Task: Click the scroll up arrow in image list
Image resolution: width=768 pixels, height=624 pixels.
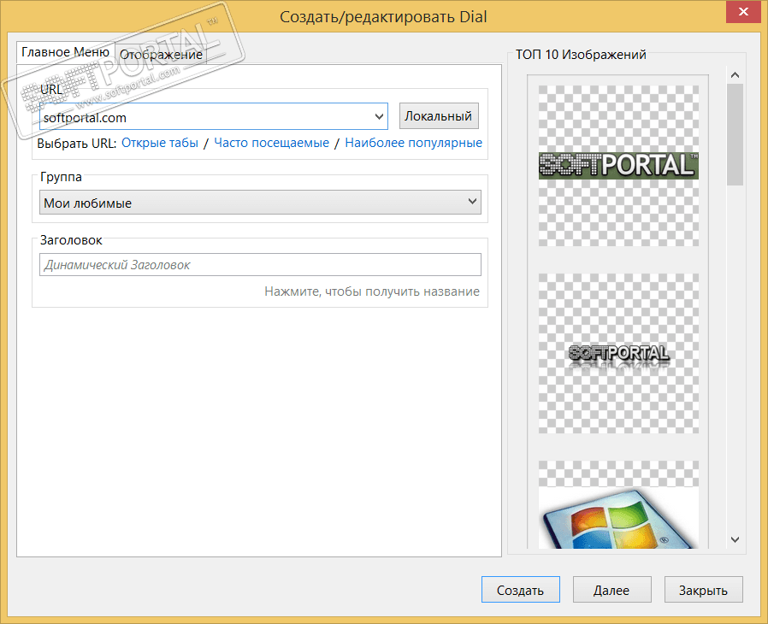Action: click(x=735, y=75)
